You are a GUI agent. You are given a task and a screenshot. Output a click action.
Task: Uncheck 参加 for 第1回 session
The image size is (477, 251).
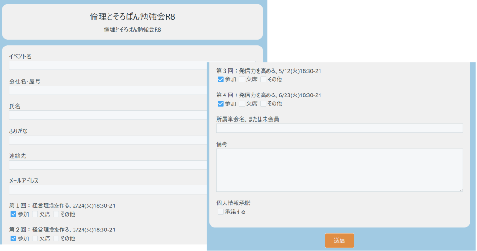click(x=14, y=214)
